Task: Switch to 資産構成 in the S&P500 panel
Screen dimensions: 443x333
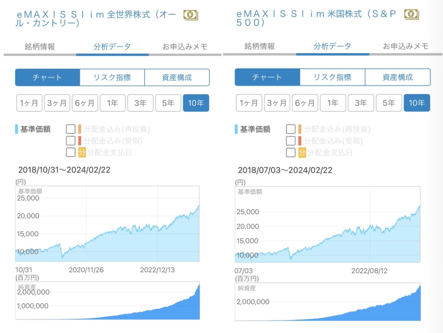Action: click(398, 77)
